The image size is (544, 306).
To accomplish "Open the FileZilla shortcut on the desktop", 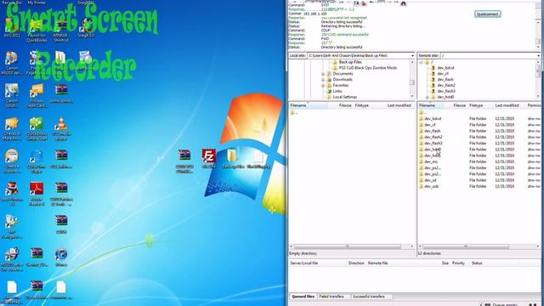I will click(209, 159).
